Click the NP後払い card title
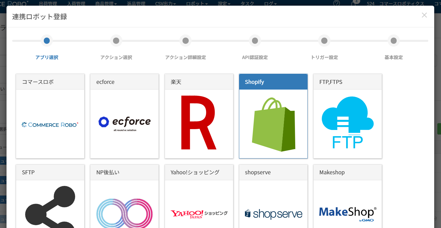Viewport: 441px width, 228px height. pyautogui.click(x=108, y=172)
